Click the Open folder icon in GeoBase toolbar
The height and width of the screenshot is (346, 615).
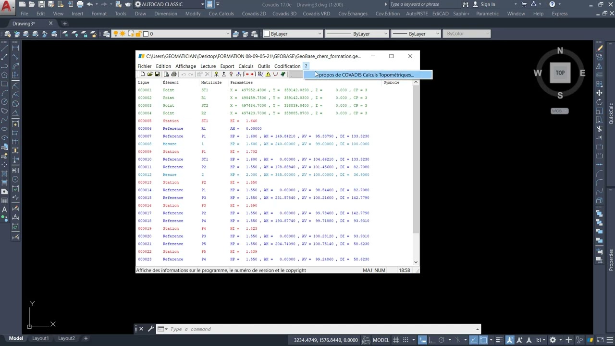tap(150, 74)
